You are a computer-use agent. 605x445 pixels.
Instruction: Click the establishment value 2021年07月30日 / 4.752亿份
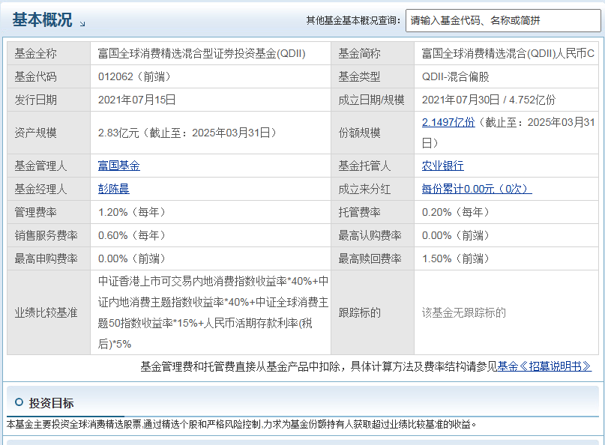tap(489, 100)
